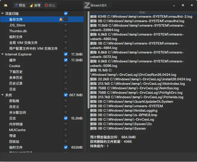
Task: Select the 未分配空间 tree row
Action: point(42,112)
